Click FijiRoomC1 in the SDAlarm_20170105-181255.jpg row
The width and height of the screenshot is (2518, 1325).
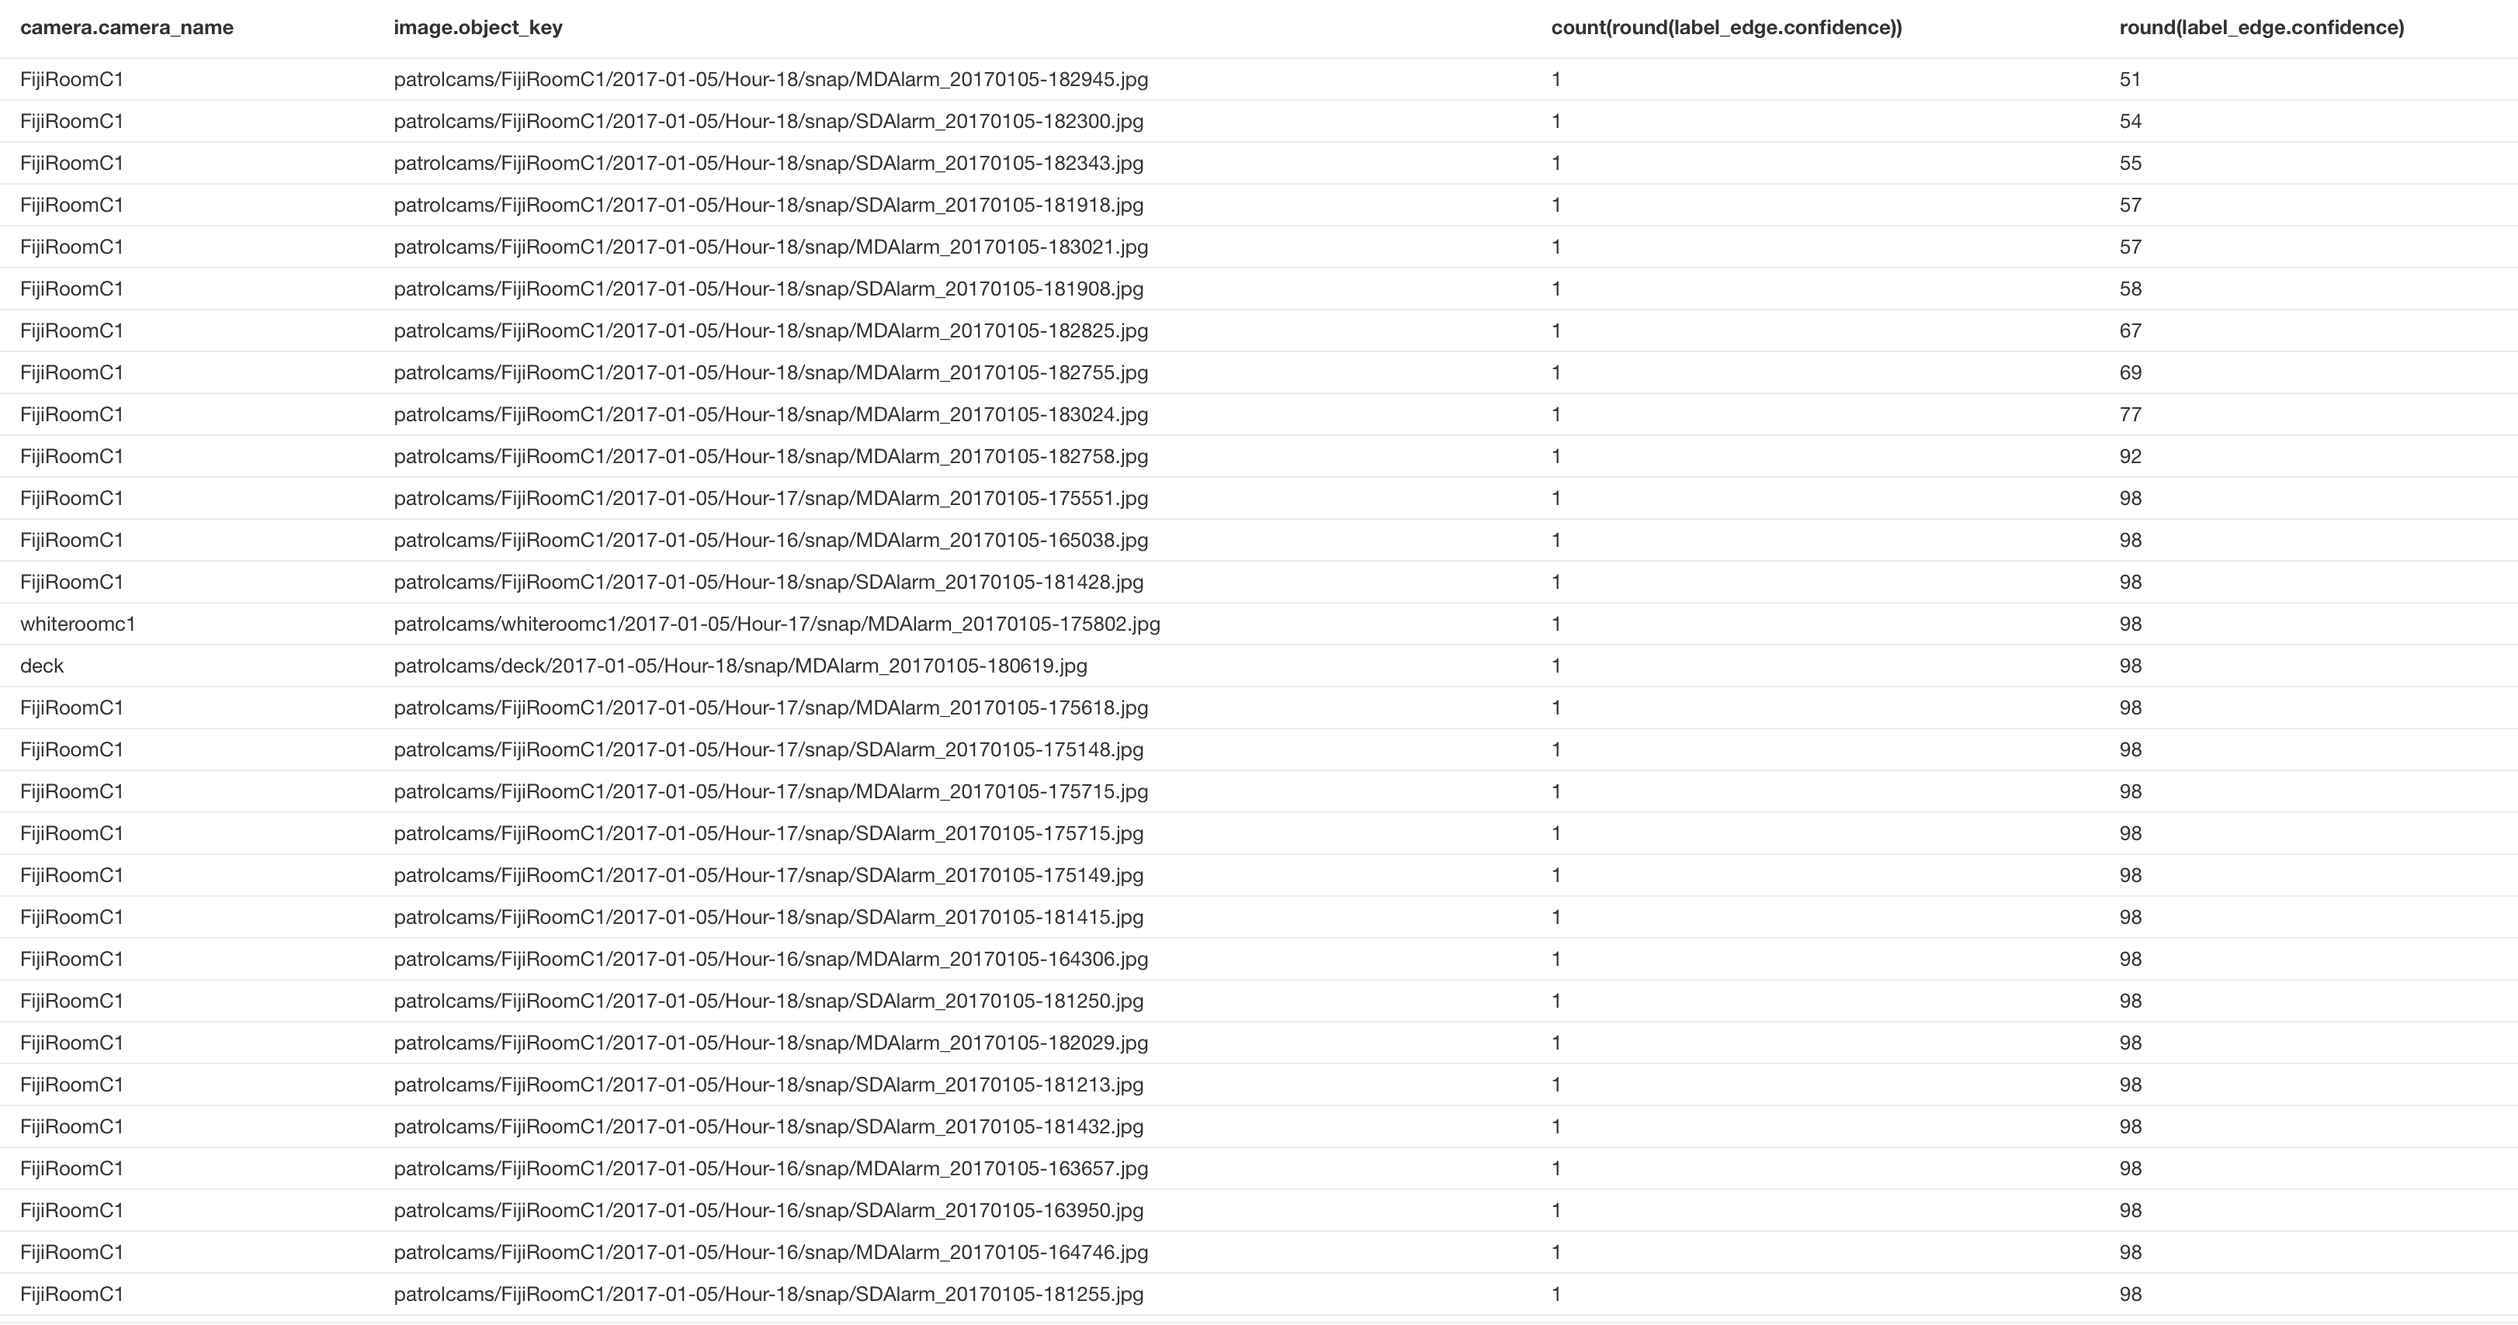[71, 1295]
